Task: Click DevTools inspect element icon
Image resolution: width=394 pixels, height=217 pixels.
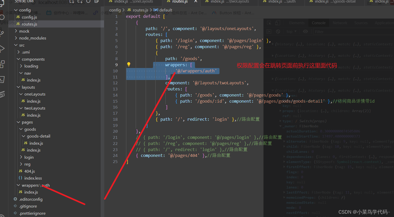Action: point(269,23)
